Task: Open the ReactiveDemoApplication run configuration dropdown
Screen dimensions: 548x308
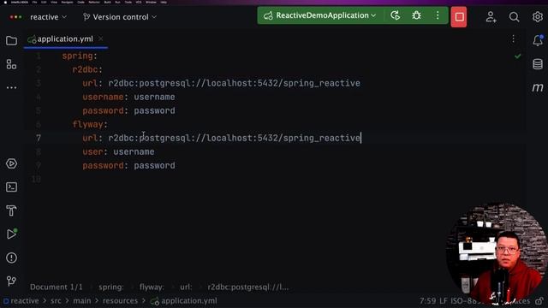Action: click(319, 15)
